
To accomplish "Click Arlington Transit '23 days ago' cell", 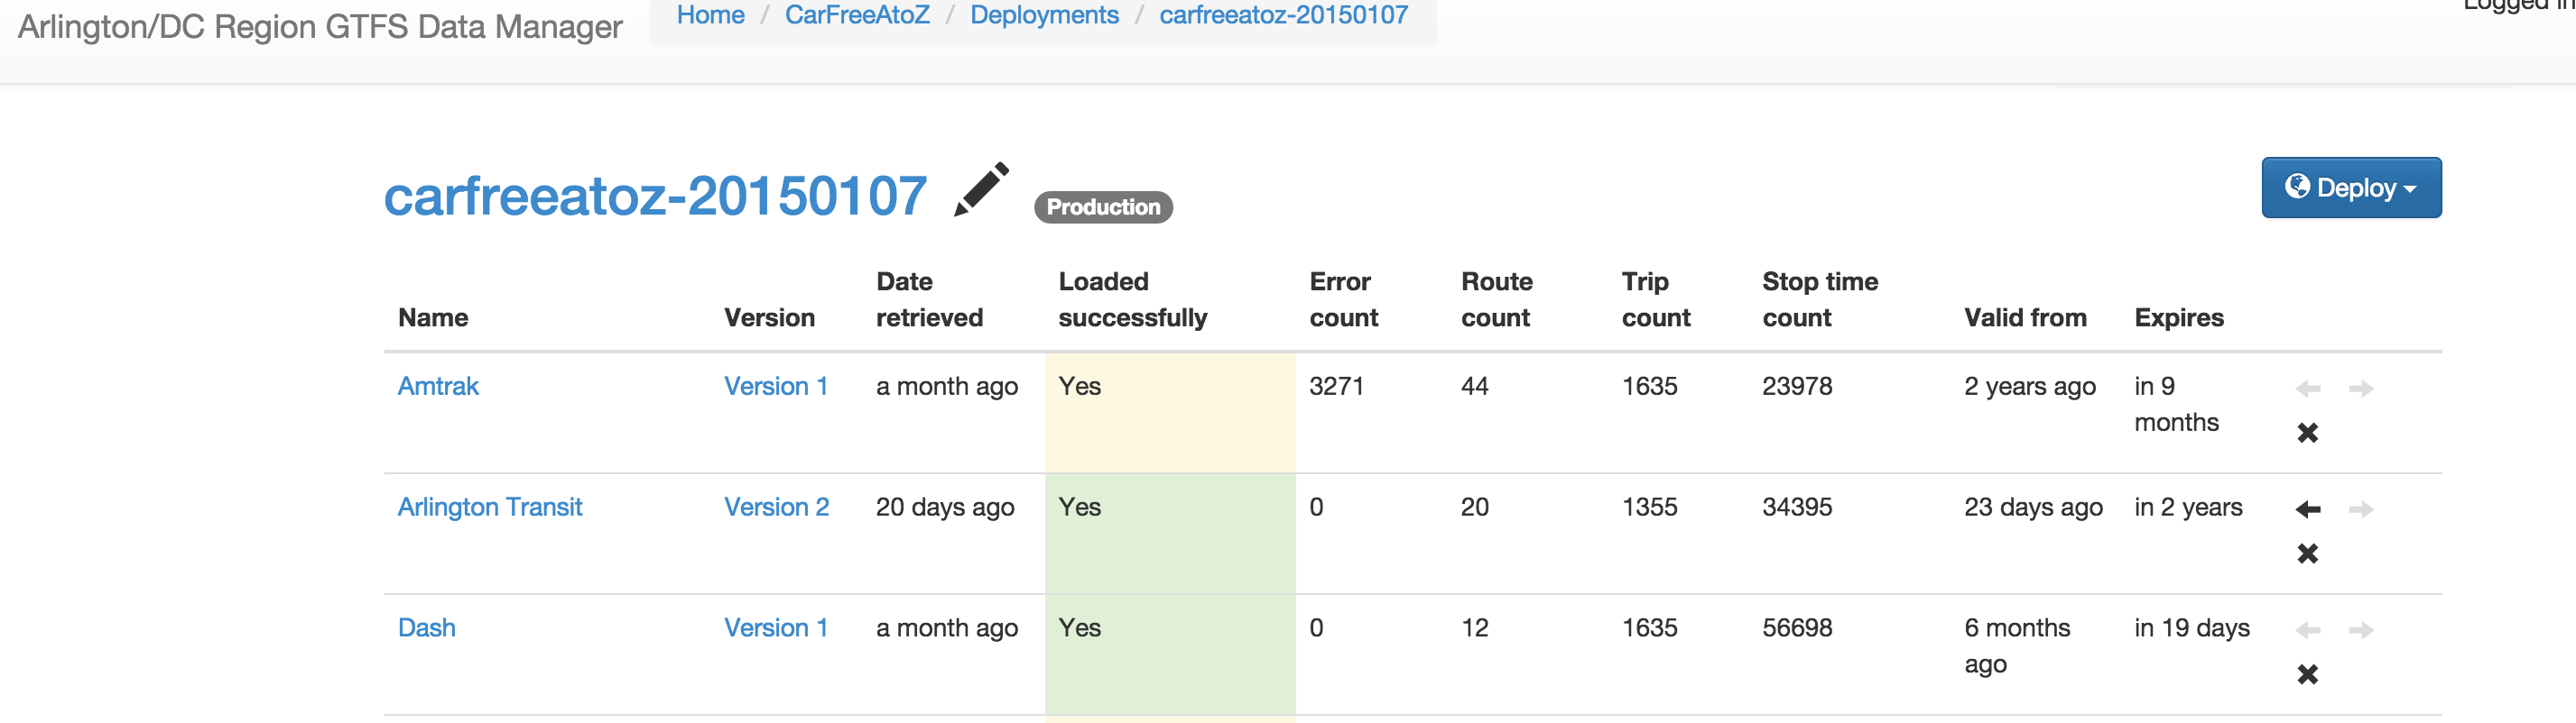I will point(2033,508).
